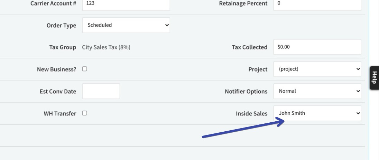This screenshot has width=379, height=160.
Task: Enable the WH Transfer checkbox
Action: click(x=84, y=113)
